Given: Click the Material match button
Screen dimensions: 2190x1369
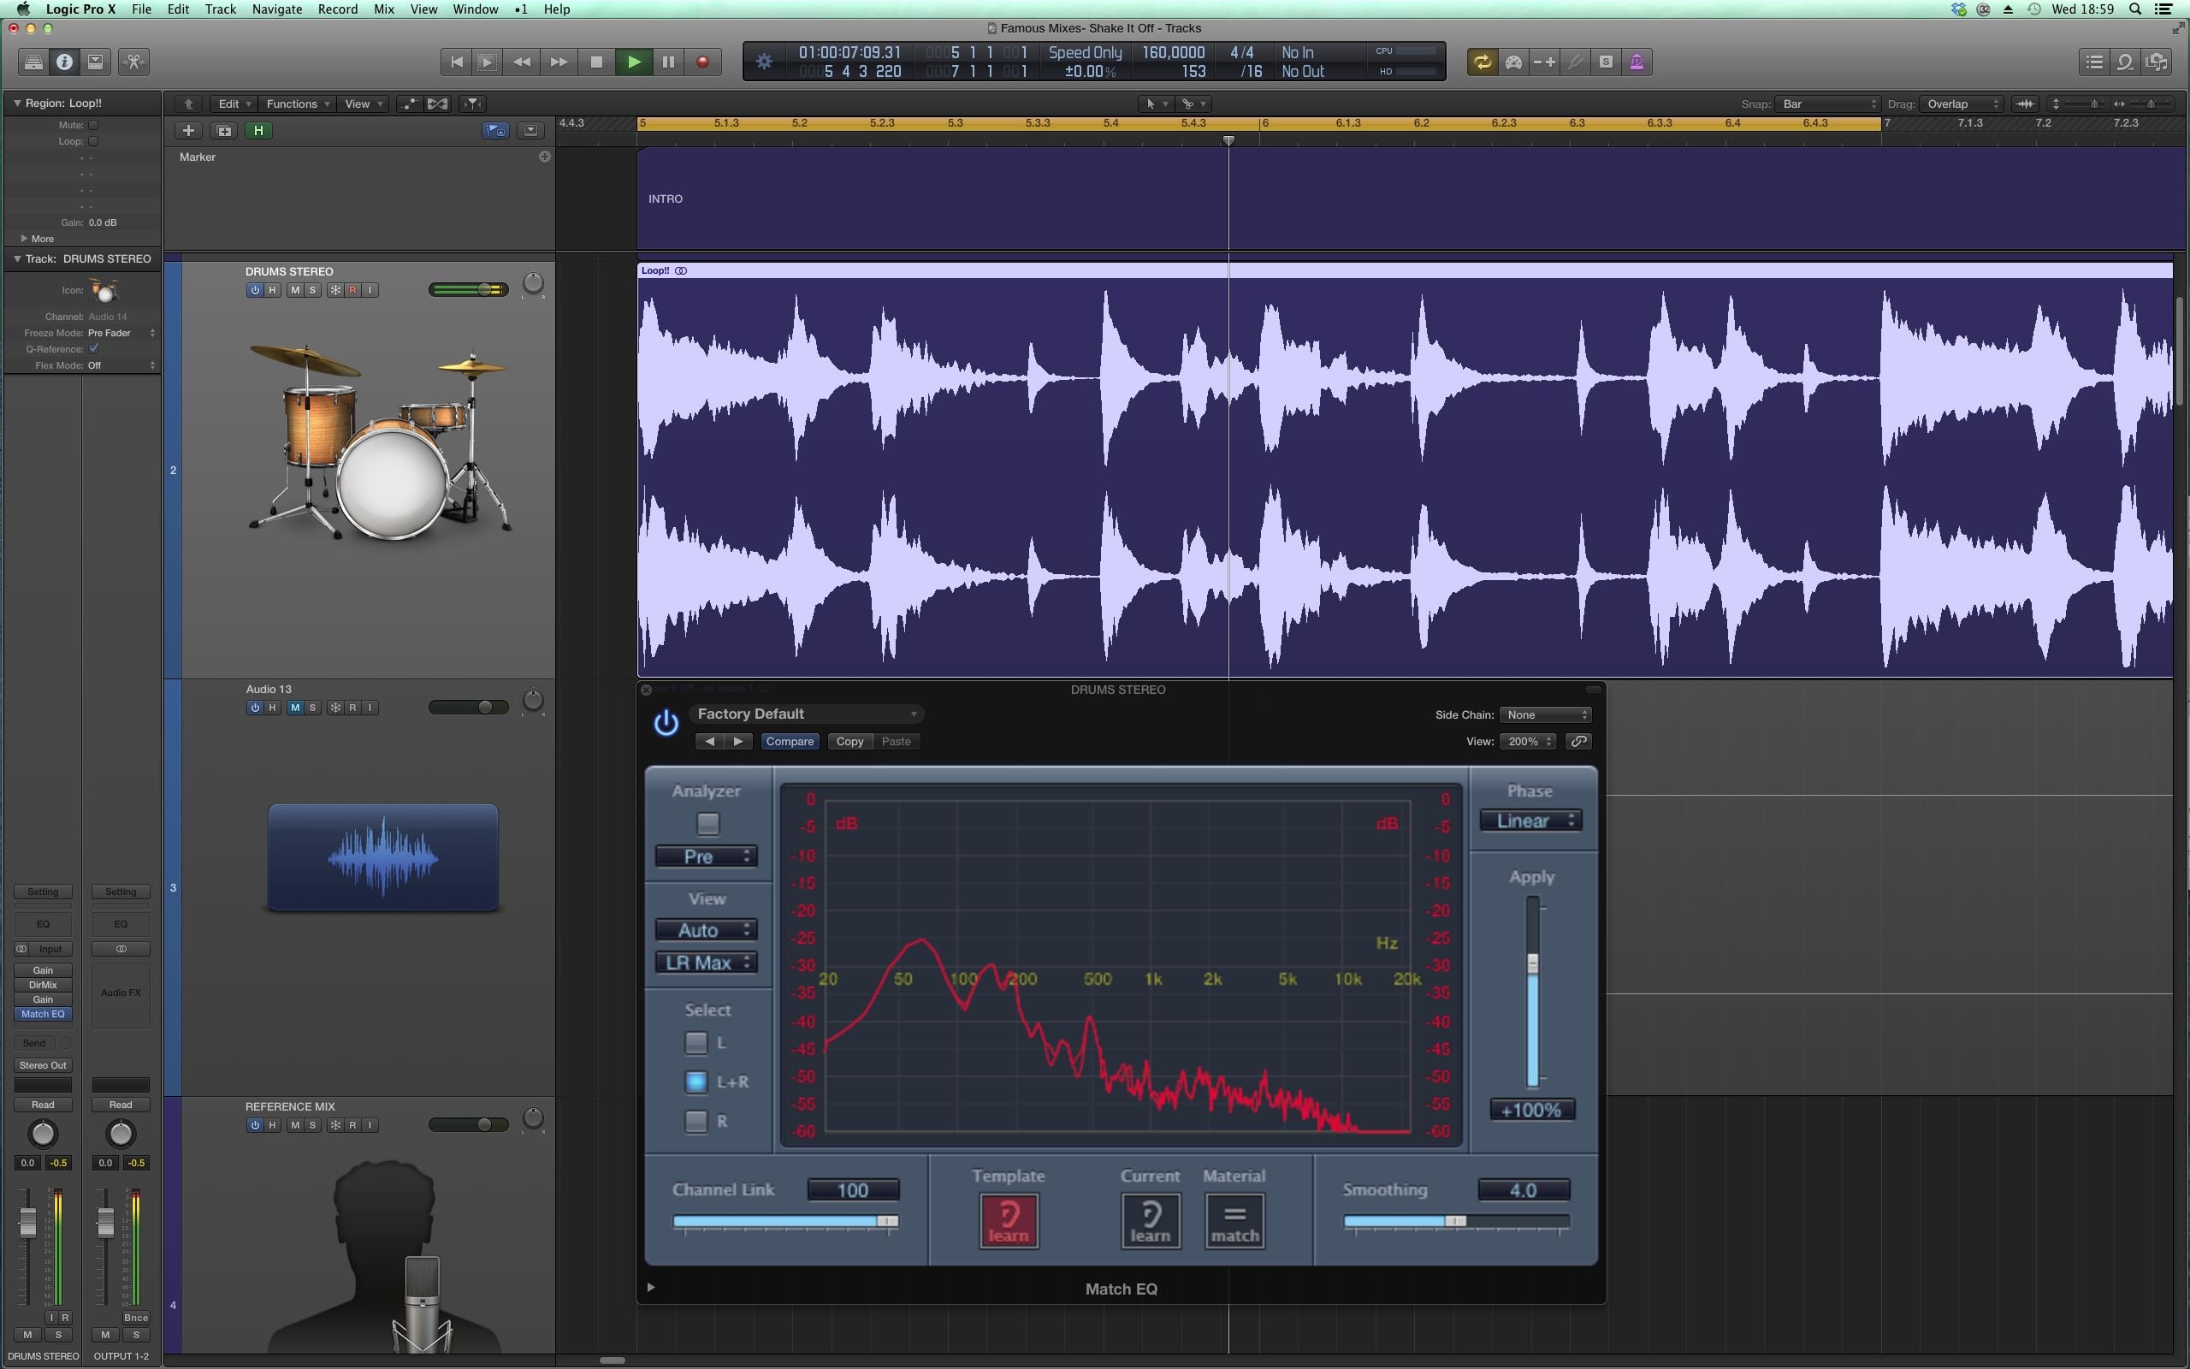Looking at the screenshot, I should [1234, 1220].
